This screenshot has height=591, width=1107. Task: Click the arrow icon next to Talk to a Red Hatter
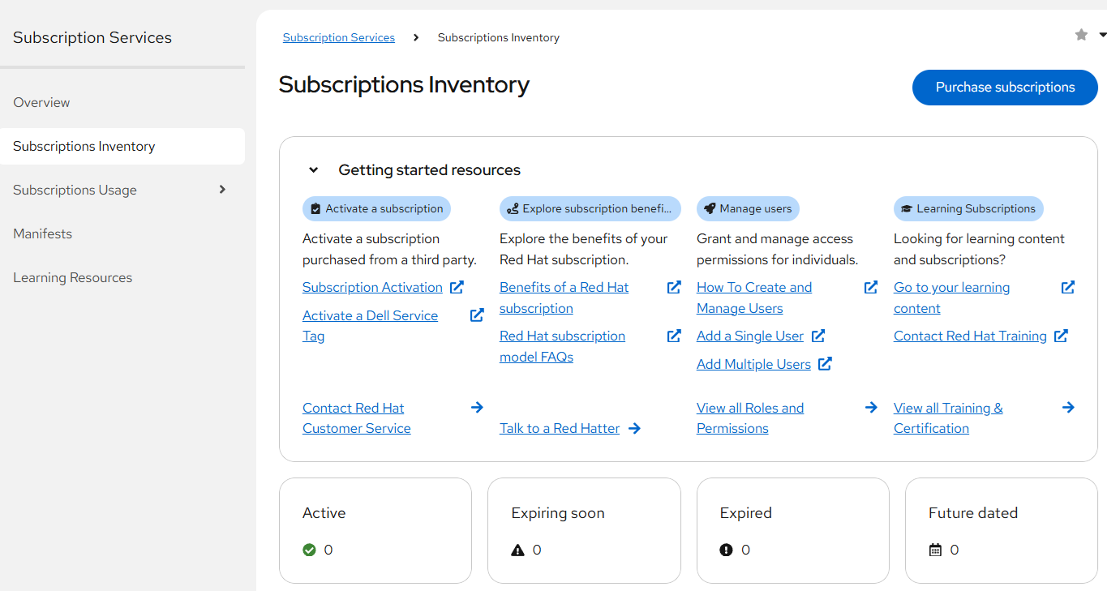(x=634, y=428)
